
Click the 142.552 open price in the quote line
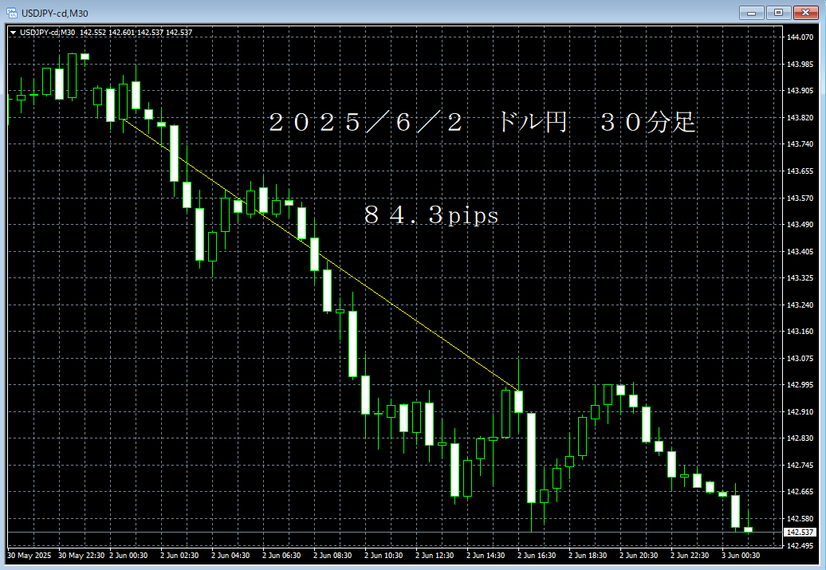click(92, 32)
